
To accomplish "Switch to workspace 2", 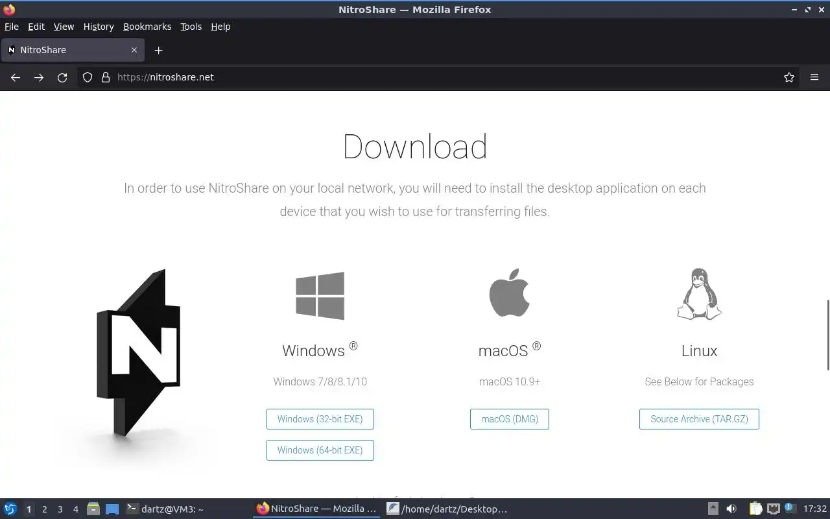I will coord(45,509).
